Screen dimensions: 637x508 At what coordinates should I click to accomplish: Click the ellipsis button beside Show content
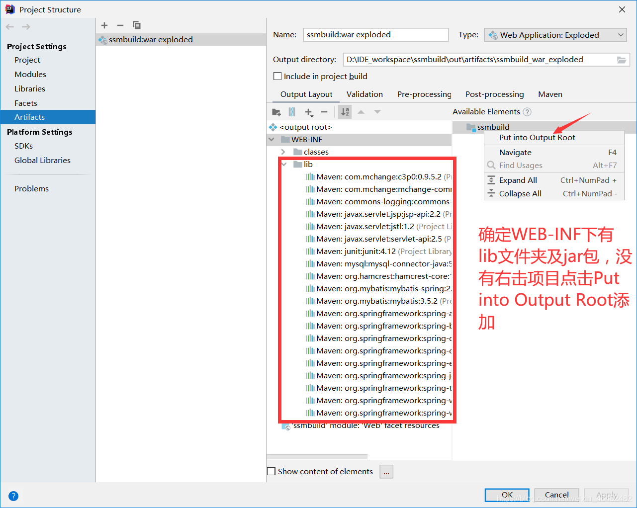click(x=386, y=472)
